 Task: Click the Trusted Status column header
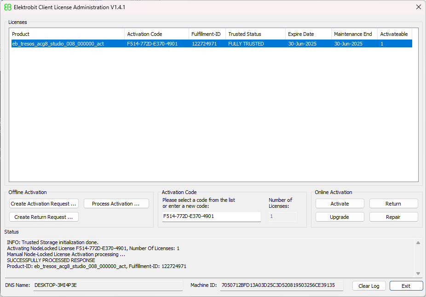(255, 34)
